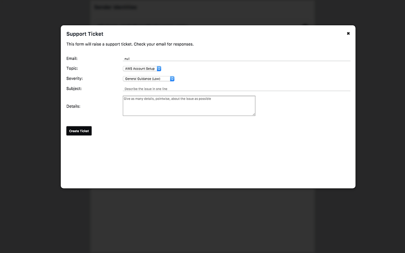Dismiss the ticket form via its close icon
The image size is (405, 253).
tap(348, 33)
